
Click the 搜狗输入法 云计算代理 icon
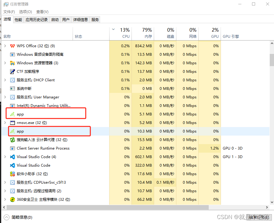tap(13, 140)
